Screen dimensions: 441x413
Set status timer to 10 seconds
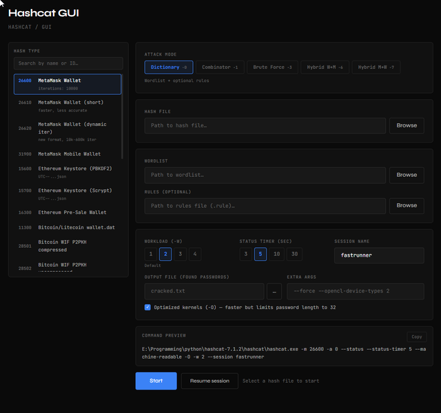click(x=277, y=254)
